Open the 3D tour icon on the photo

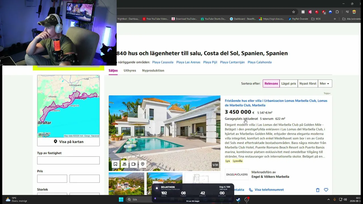pos(124,164)
